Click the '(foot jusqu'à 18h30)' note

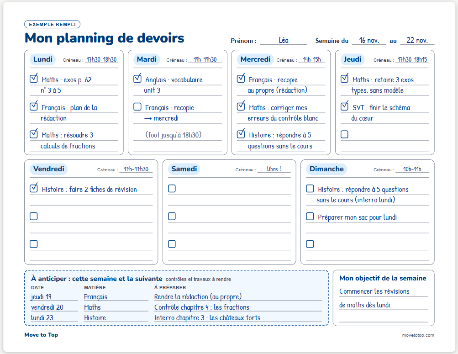(x=174, y=135)
